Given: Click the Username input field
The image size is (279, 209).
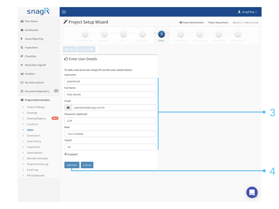Looking at the screenshot, I should click(110, 81).
